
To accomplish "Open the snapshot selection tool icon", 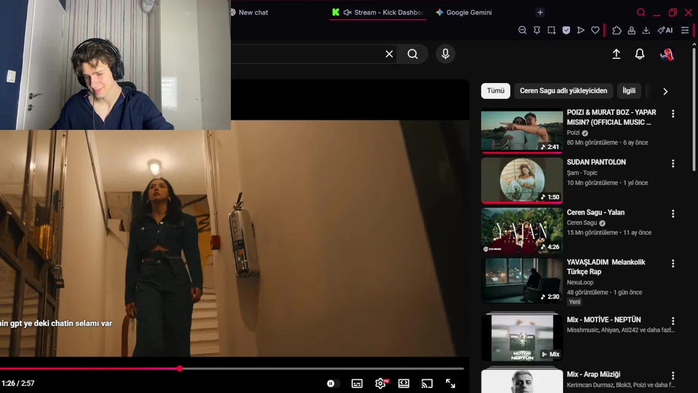I will (552, 31).
